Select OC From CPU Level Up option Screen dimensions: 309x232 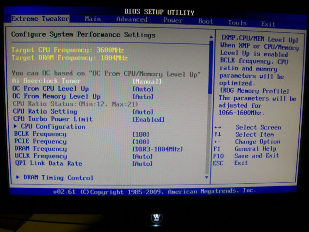pyautogui.click(x=50, y=88)
